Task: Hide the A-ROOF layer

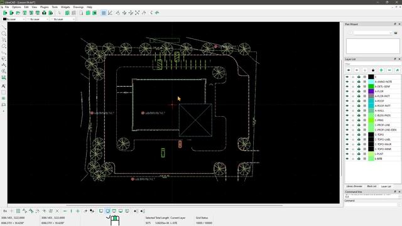Action: (347, 101)
